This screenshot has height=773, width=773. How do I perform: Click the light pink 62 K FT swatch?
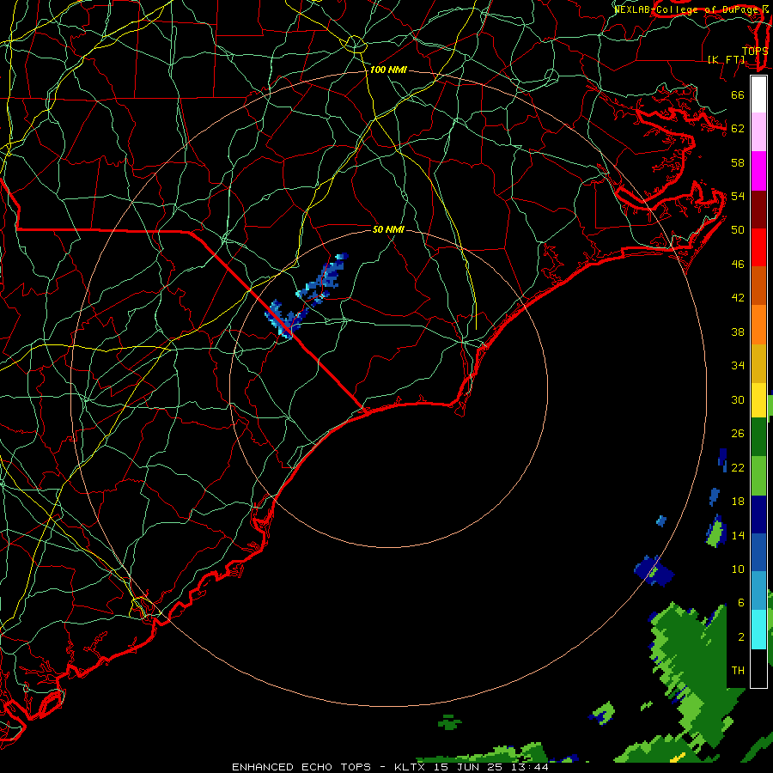coord(758,132)
